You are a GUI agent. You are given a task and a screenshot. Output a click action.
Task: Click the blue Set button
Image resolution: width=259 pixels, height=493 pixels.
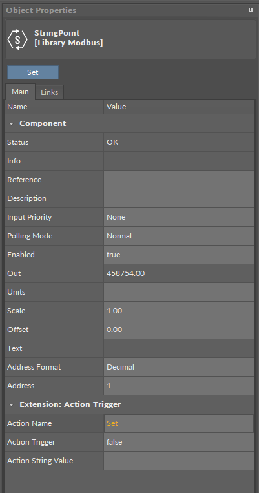[33, 72]
